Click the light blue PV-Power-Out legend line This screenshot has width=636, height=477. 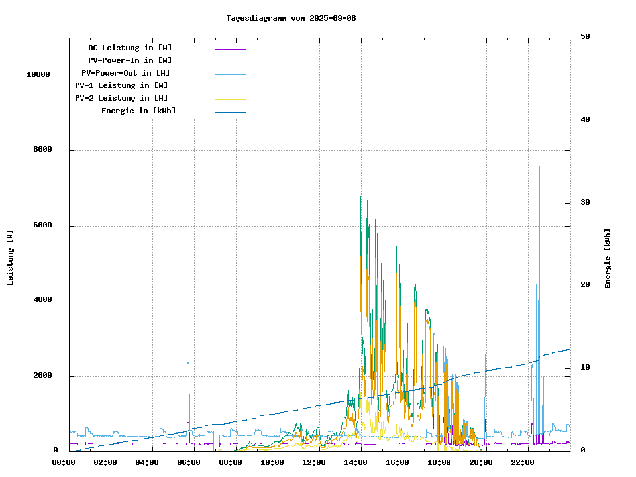tap(230, 74)
